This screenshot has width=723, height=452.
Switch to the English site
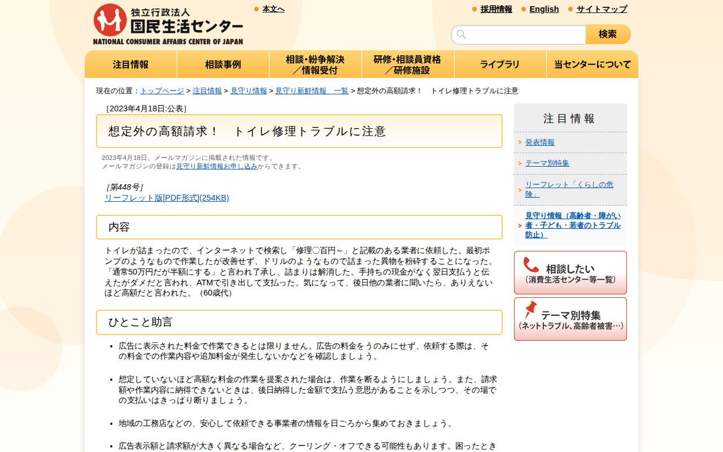[x=544, y=9]
